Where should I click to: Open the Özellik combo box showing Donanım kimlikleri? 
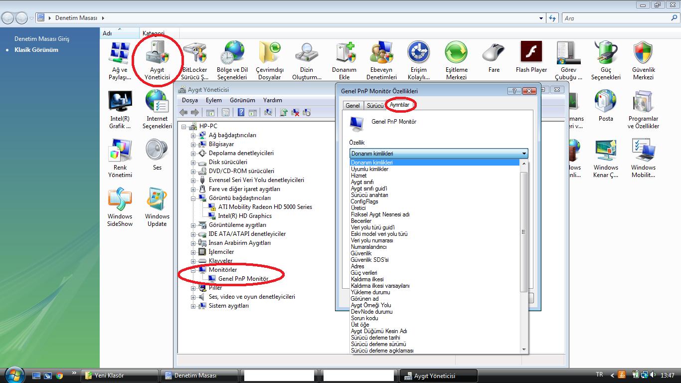pos(439,154)
